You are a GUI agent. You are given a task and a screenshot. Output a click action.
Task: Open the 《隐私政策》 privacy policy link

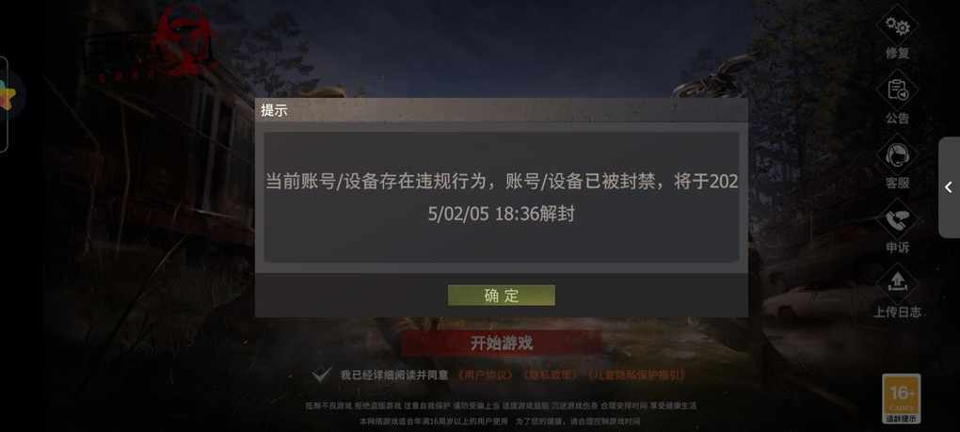[x=550, y=376]
